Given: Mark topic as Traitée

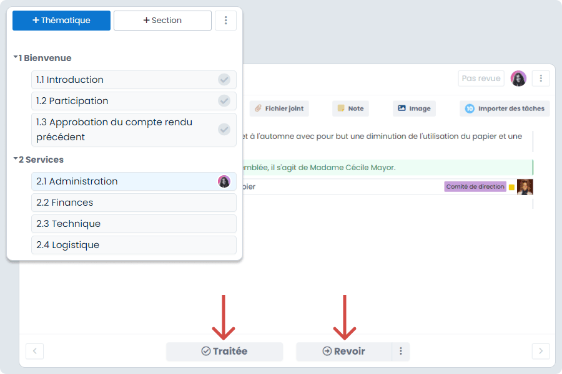Looking at the screenshot, I should [x=224, y=352].
